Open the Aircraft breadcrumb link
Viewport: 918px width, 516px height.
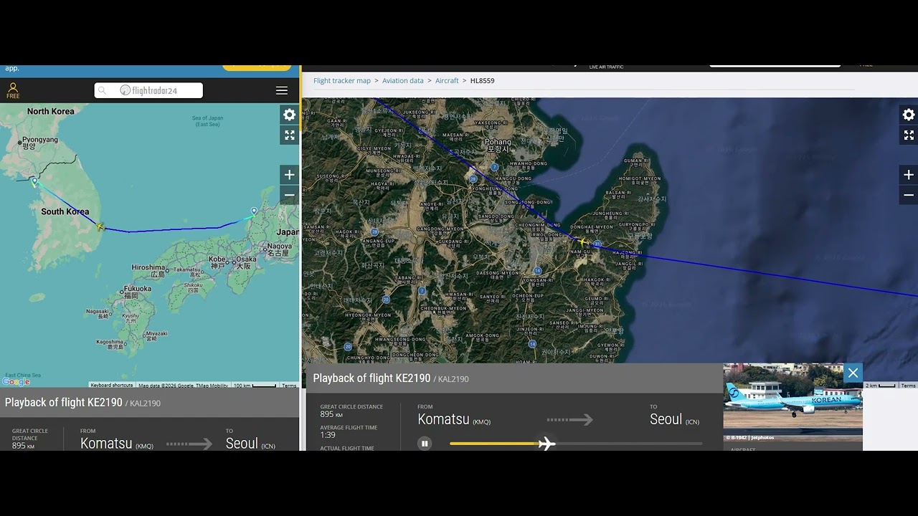pyautogui.click(x=447, y=81)
